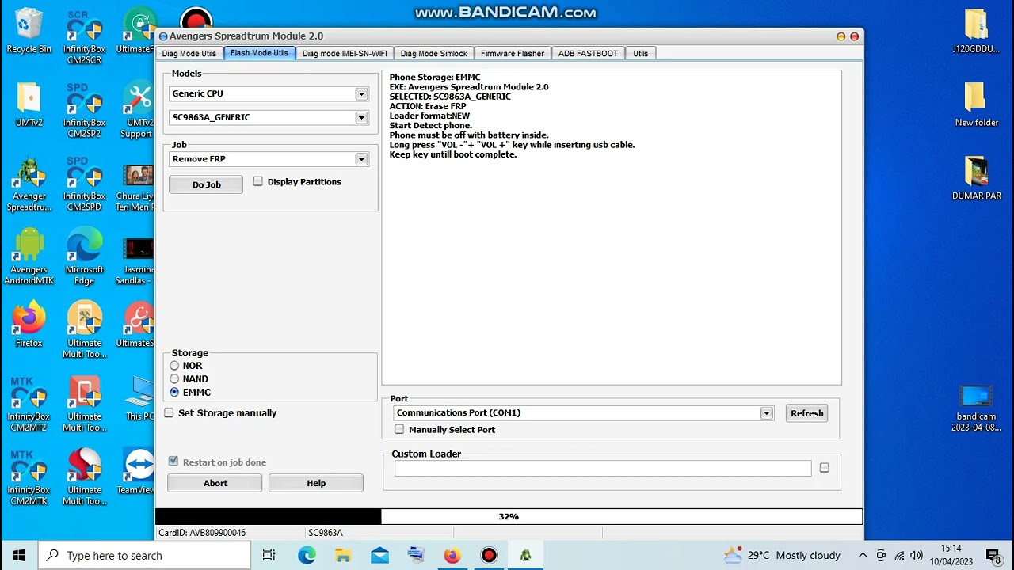The height and width of the screenshot is (570, 1014).
Task: Open DUMAR PAR archive icon on desktop
Action: pyautogui.click(x=976, y=178)
